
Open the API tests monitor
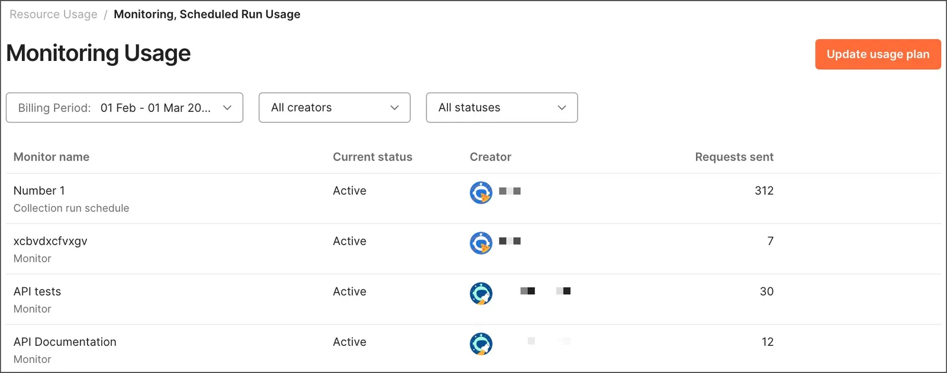37,291
